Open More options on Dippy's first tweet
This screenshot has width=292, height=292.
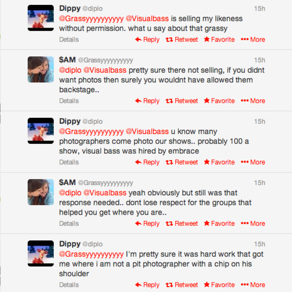[x=253, y=40]
